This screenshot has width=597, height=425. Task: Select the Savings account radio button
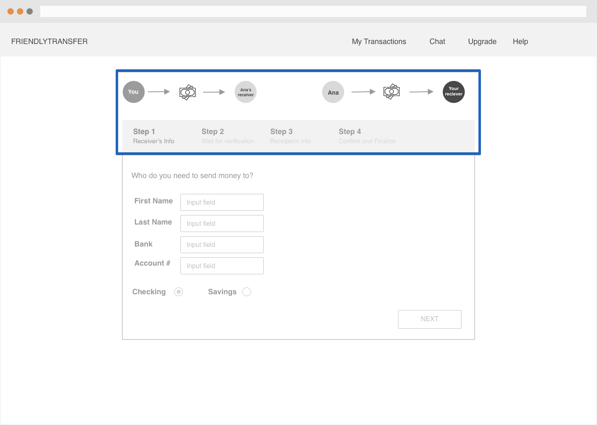[x=247, y=292]
